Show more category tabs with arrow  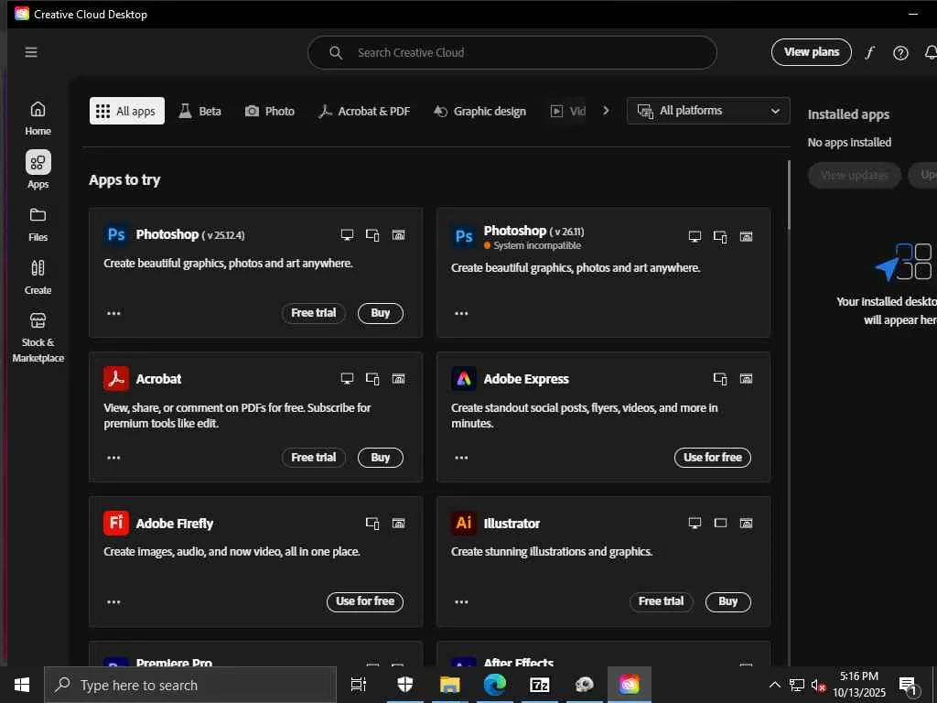pyautogui.click(x=606, y=111)
